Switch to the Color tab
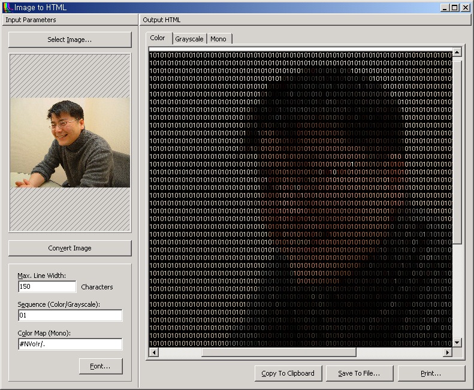This screenshot has height=390, width=474. click(158, 38)
